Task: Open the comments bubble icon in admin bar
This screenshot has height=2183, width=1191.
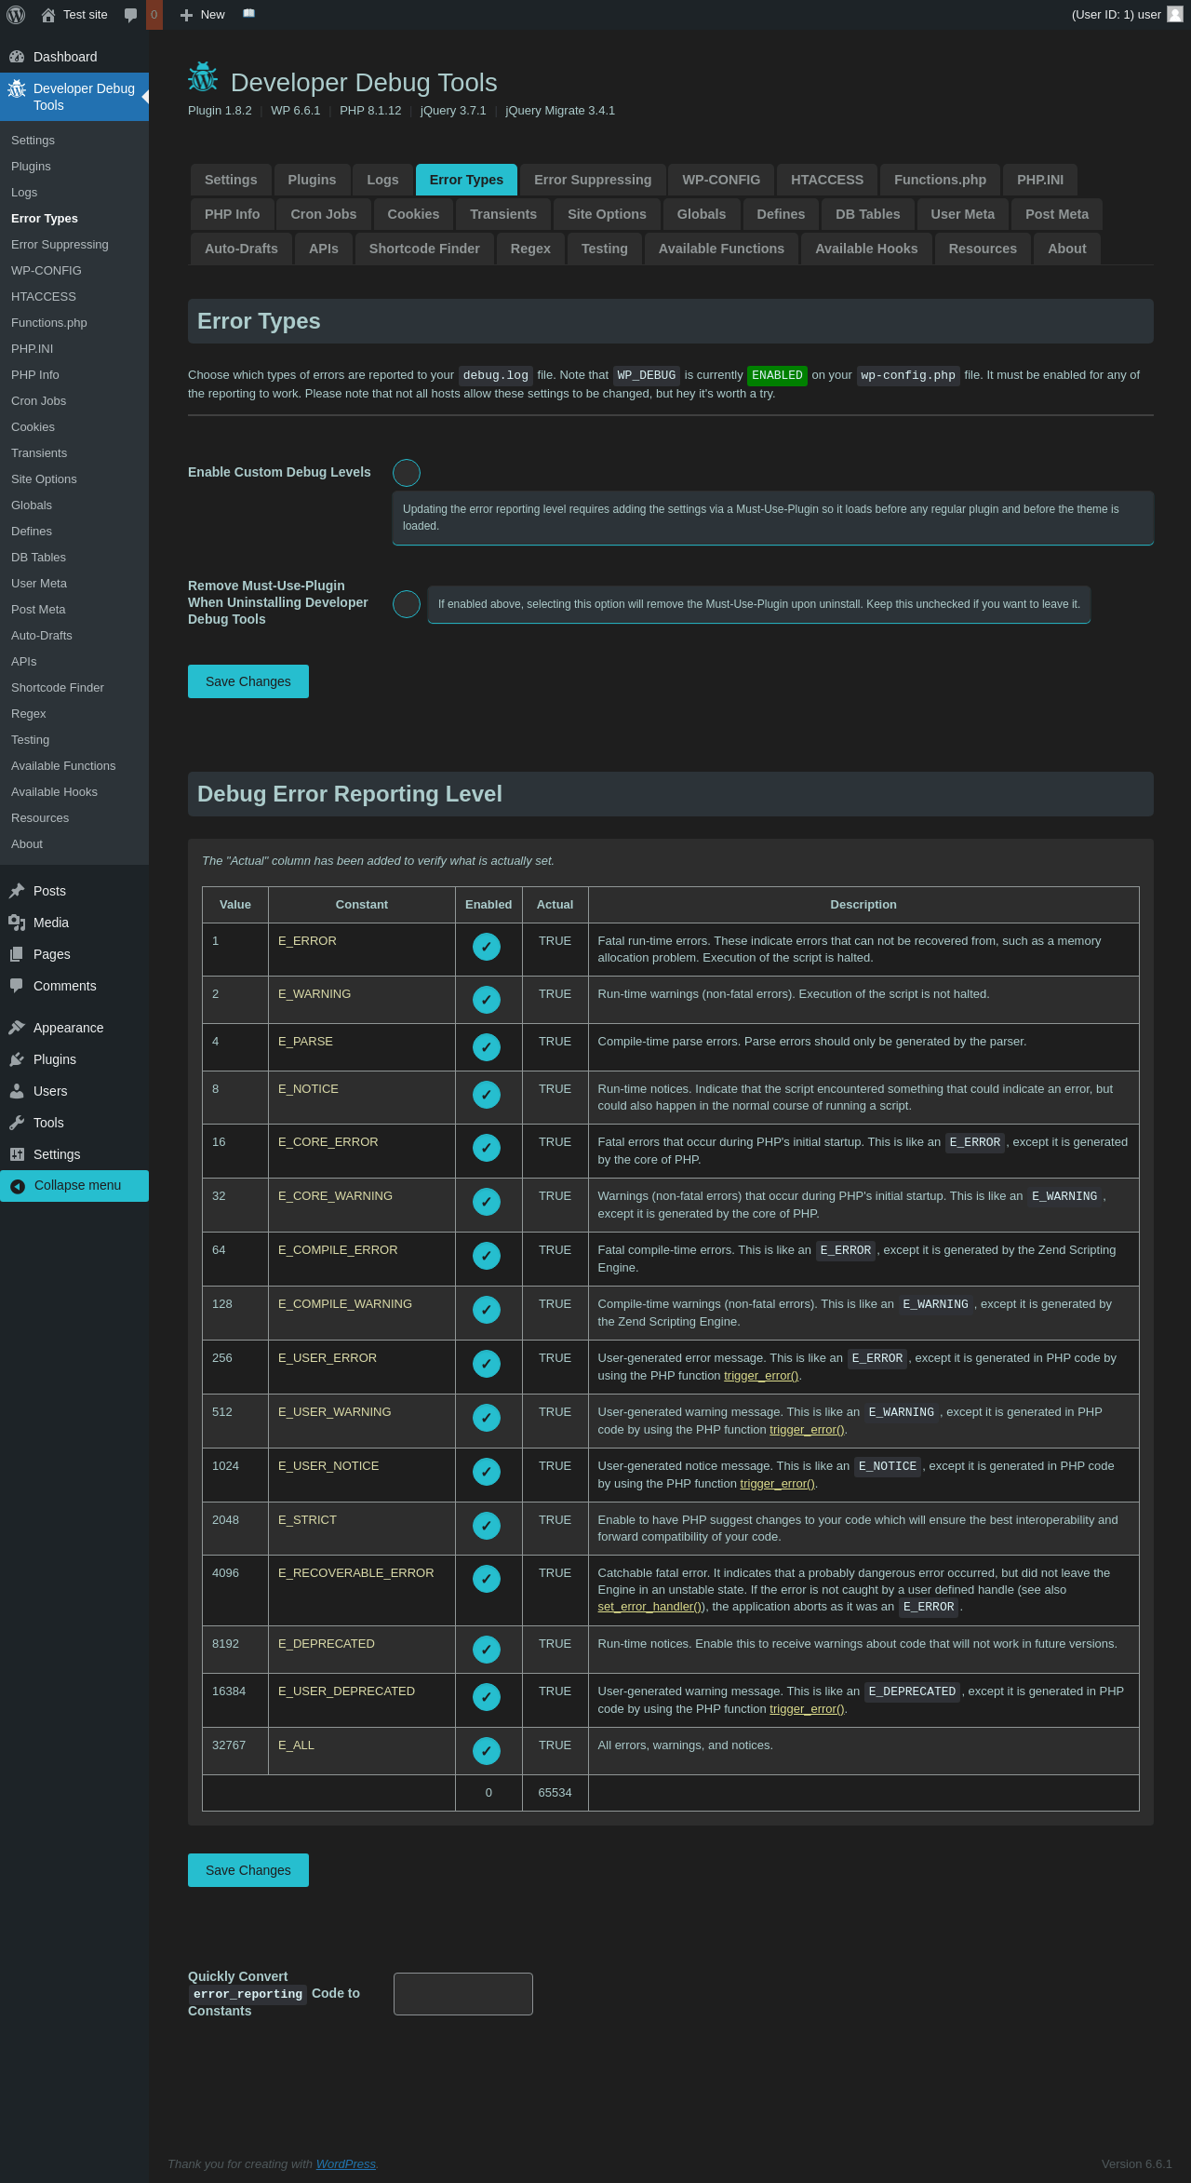Action: pos(131,15)
